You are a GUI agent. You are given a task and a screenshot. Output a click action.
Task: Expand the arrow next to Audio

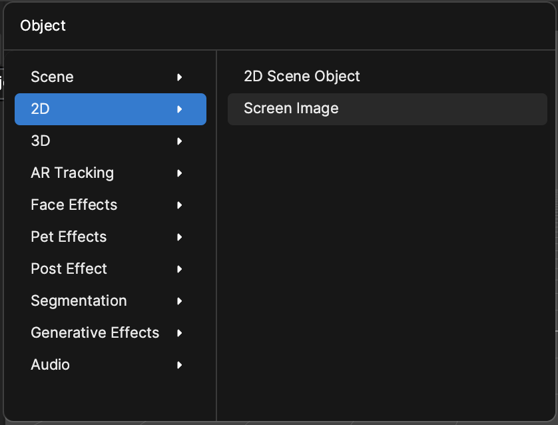pyautogui.click(x=179, y=365)
